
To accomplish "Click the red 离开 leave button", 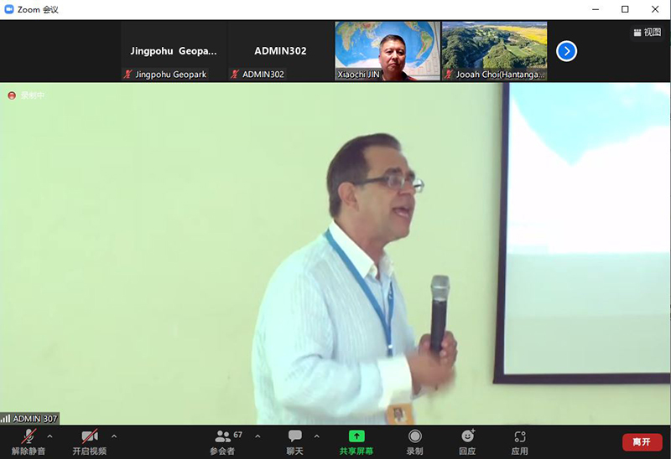I will click(642, 441).
